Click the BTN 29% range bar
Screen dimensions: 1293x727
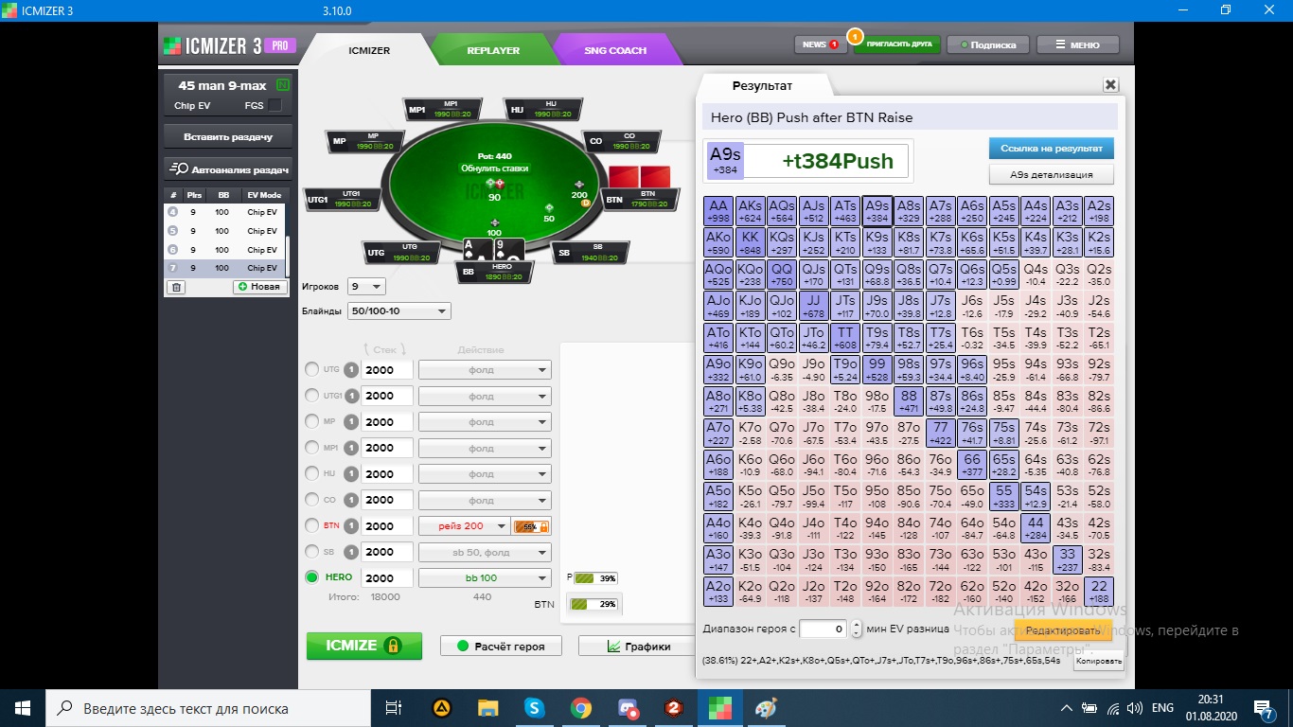tap(593, 604)
